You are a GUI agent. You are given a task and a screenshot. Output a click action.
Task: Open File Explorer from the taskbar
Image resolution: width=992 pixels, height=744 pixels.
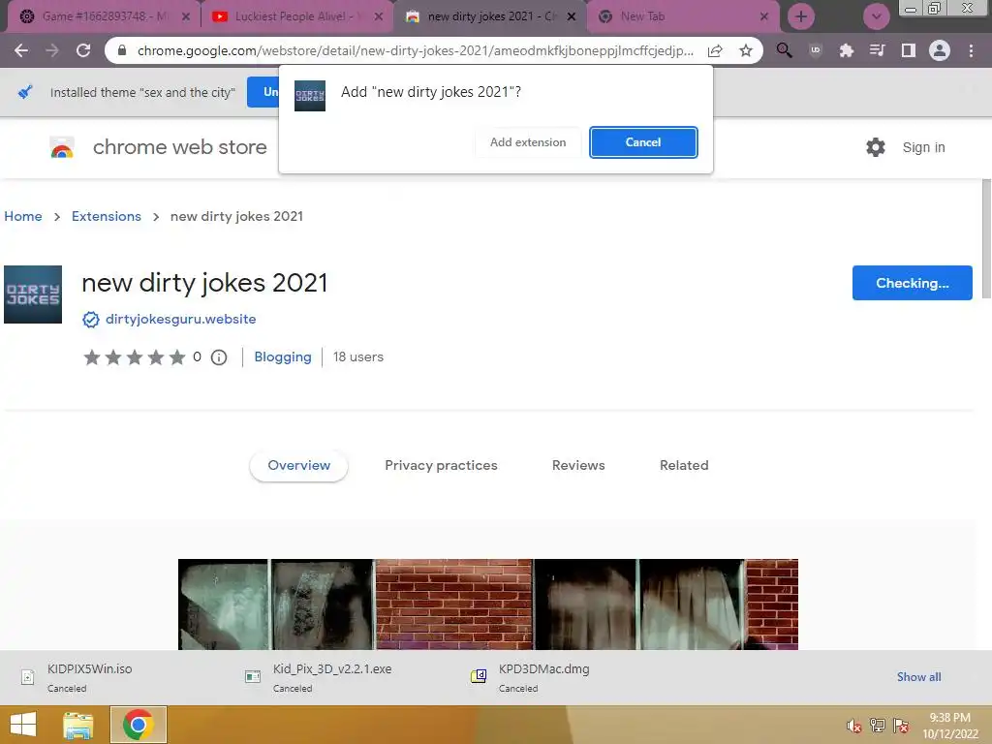(x=78, y=725)
